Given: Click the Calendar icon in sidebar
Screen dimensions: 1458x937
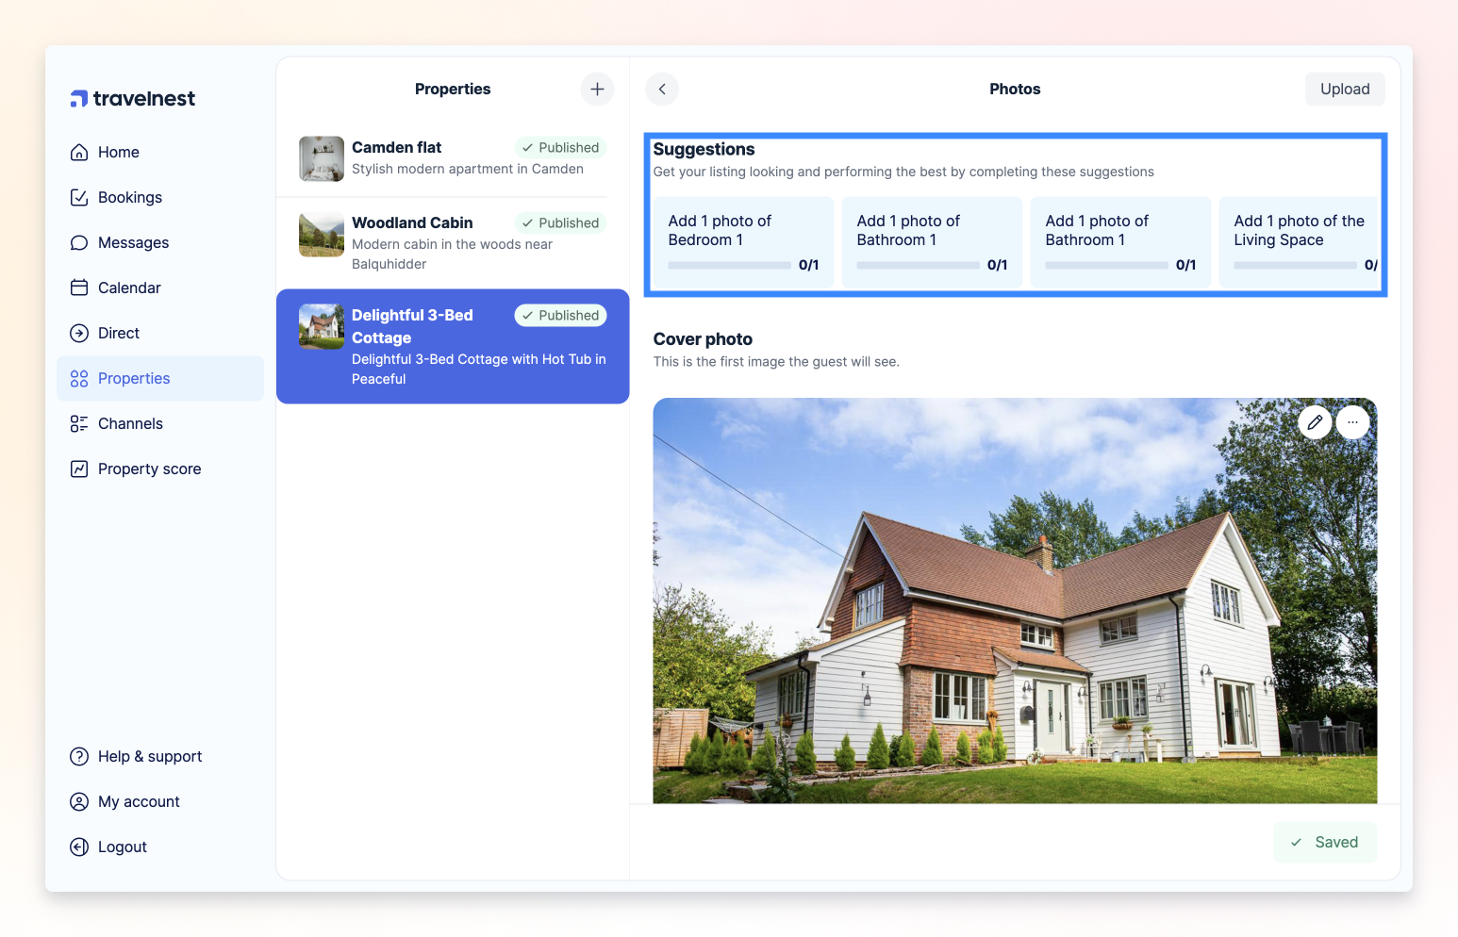Looking at the screenshot, I should pyautogui.click(x=79, y=288).
